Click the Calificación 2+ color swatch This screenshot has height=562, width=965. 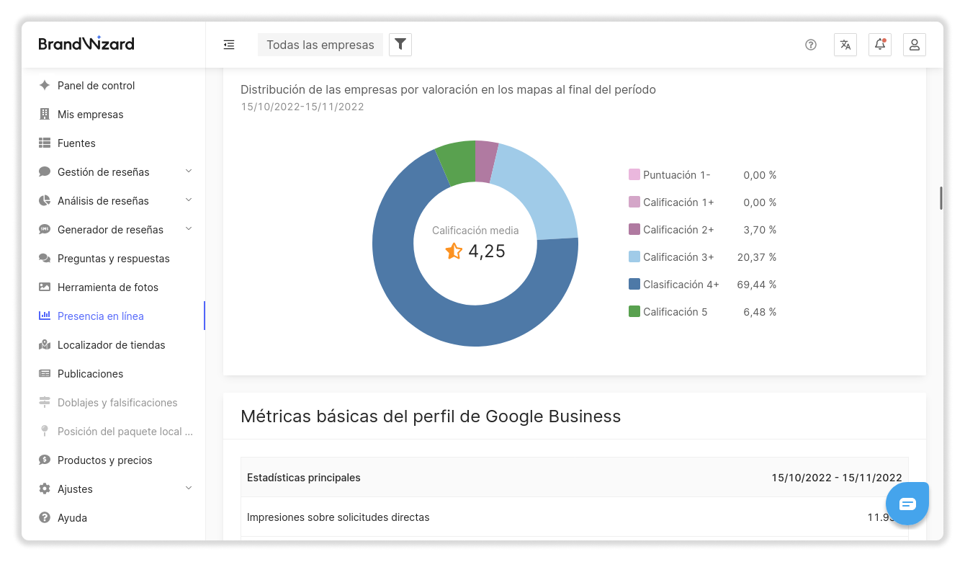(x=634, y=230)
